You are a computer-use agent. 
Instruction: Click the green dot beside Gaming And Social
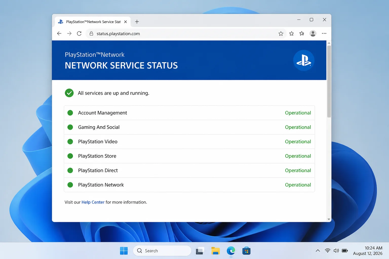[70, 127]
